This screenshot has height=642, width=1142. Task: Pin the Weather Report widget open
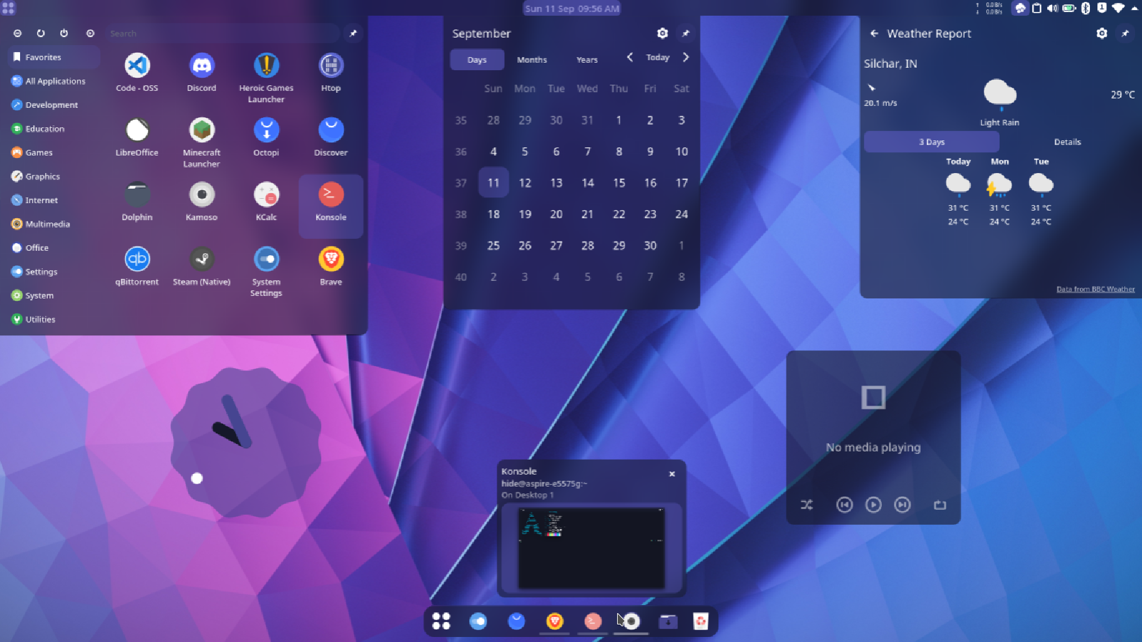[x=1124, y=33]
